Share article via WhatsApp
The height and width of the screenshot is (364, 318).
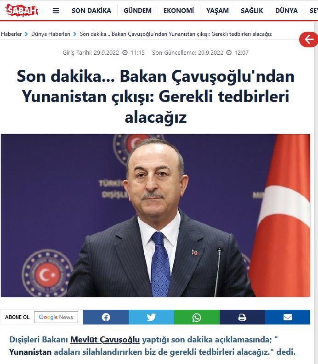pyautogui.click(x=197, y=317)
